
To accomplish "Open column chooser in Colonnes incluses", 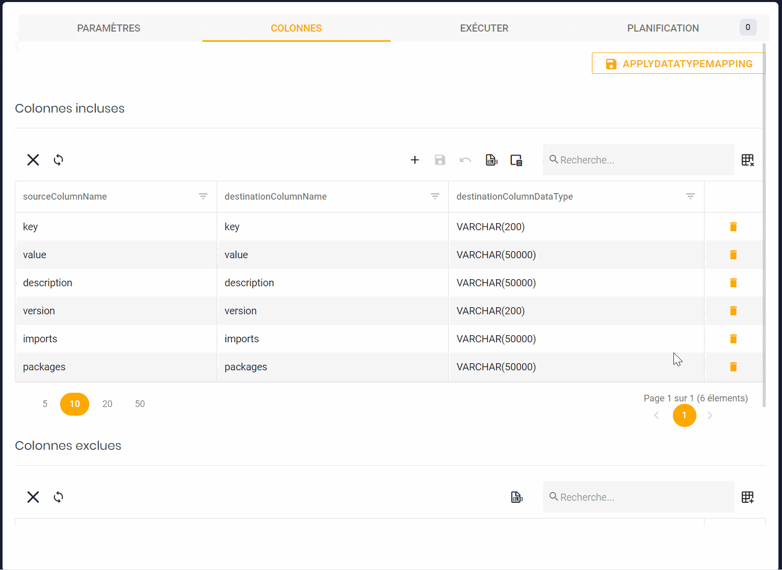I will click(x=748, y=160).
